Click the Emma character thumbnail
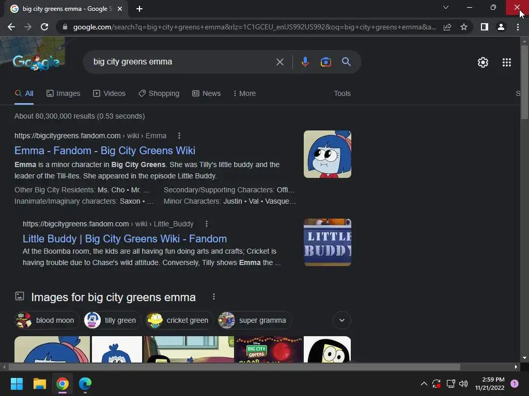529x396 pixels. click(327, 154)
